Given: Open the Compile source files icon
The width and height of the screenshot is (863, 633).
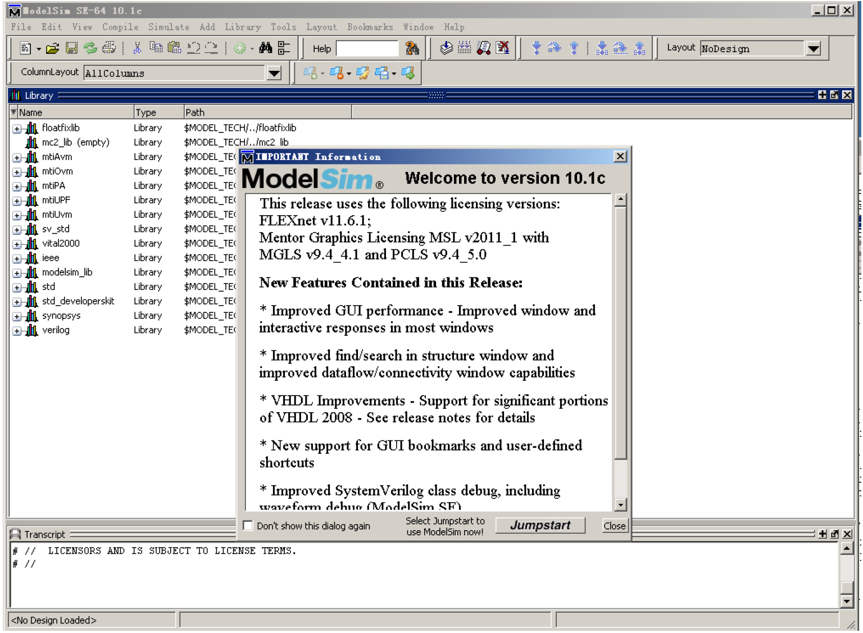Looking at the screenshot, I should pos(446,48).
